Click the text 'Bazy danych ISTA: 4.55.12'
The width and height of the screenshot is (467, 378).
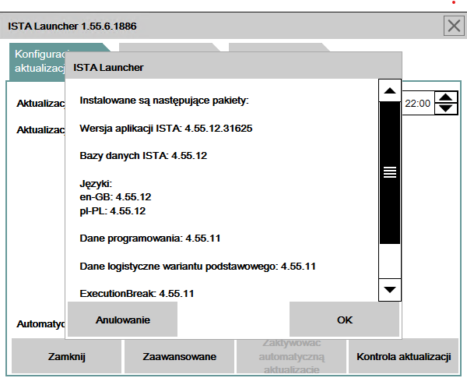click(143, 156)
